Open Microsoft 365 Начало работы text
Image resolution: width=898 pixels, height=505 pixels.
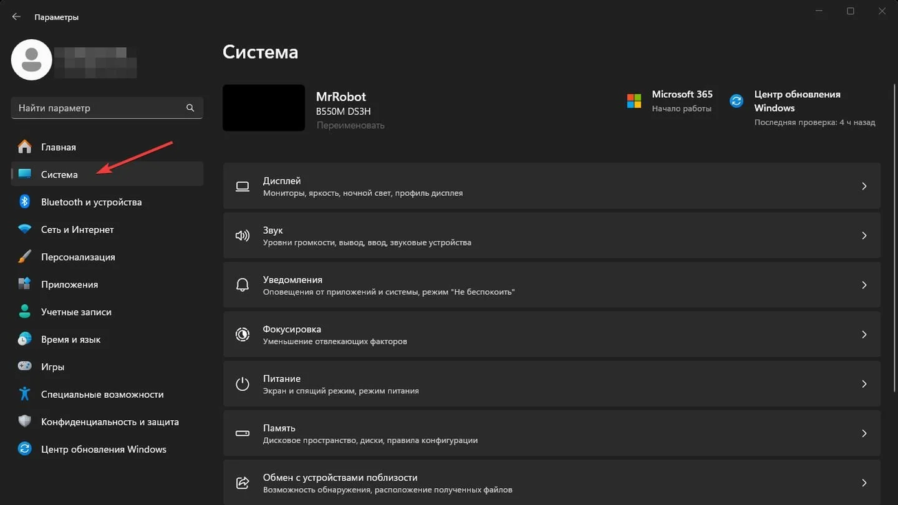point(682,108)
